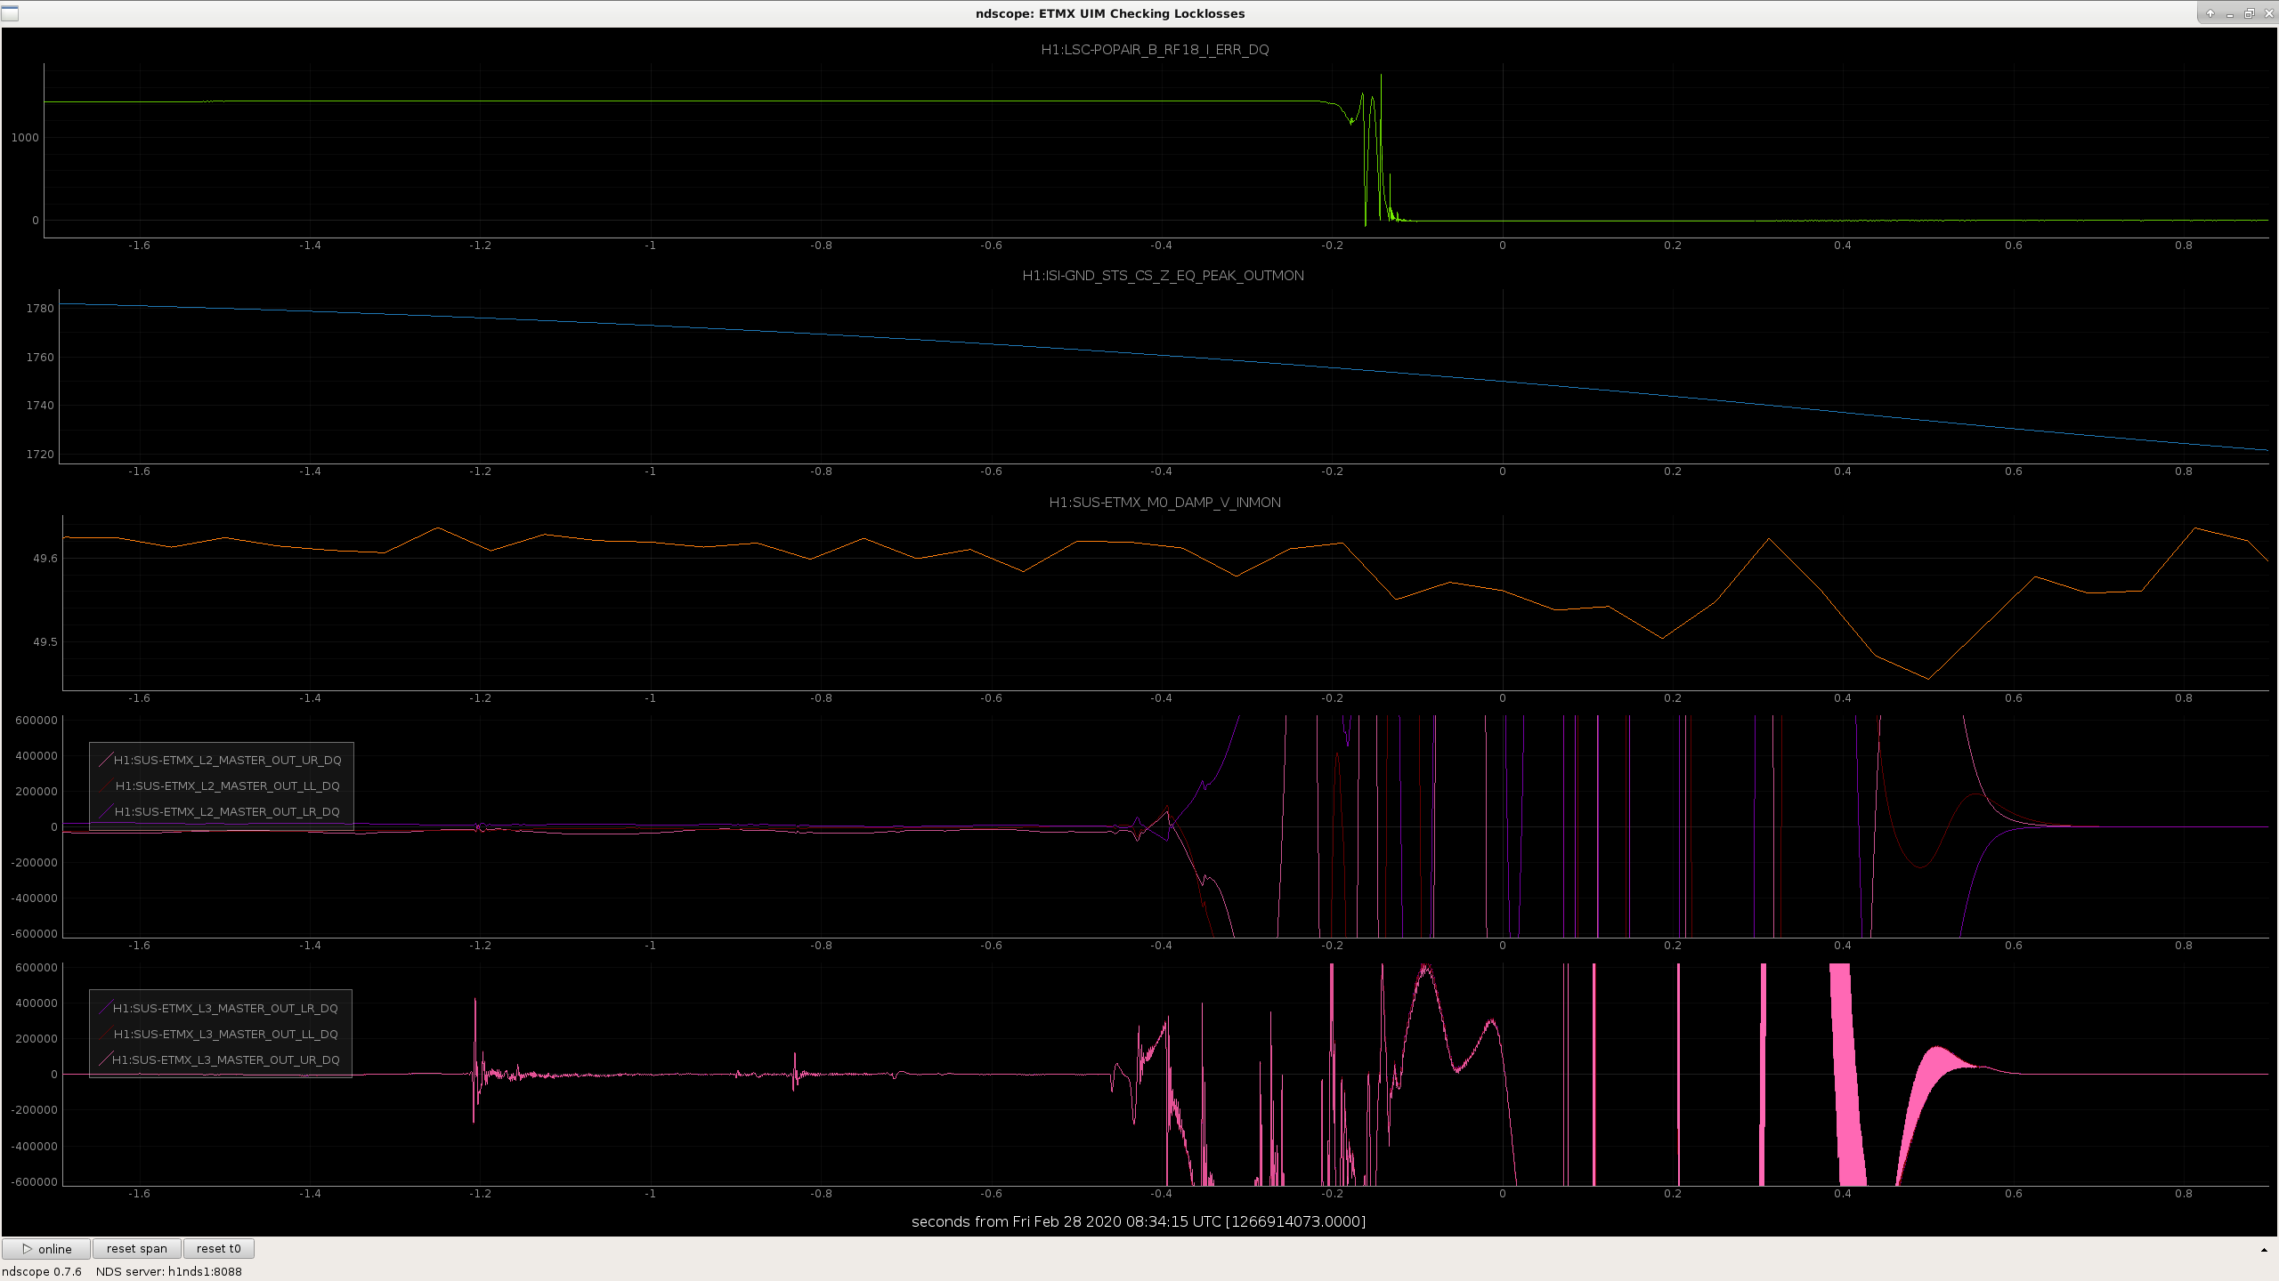Click the L3_MASTER_OUT_UR_DQ pink legend sample
The height and width of the screenshot is (1281, 2279).
105,1059
